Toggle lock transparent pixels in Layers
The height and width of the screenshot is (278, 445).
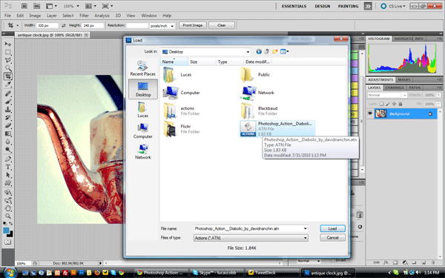tap(382, 104)
